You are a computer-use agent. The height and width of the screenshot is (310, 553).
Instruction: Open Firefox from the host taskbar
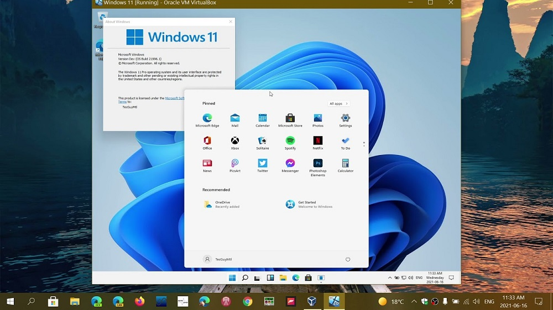tap(139, 301)
